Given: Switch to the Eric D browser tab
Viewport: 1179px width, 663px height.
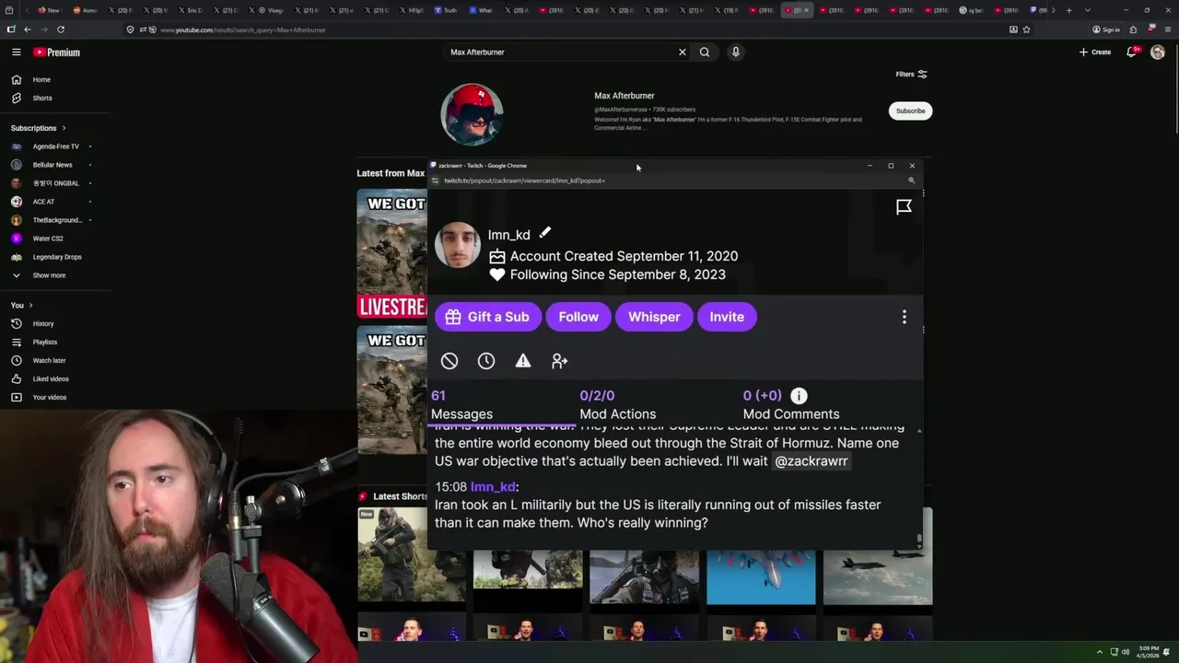Looking at the screenshot, I should (189, 10).
